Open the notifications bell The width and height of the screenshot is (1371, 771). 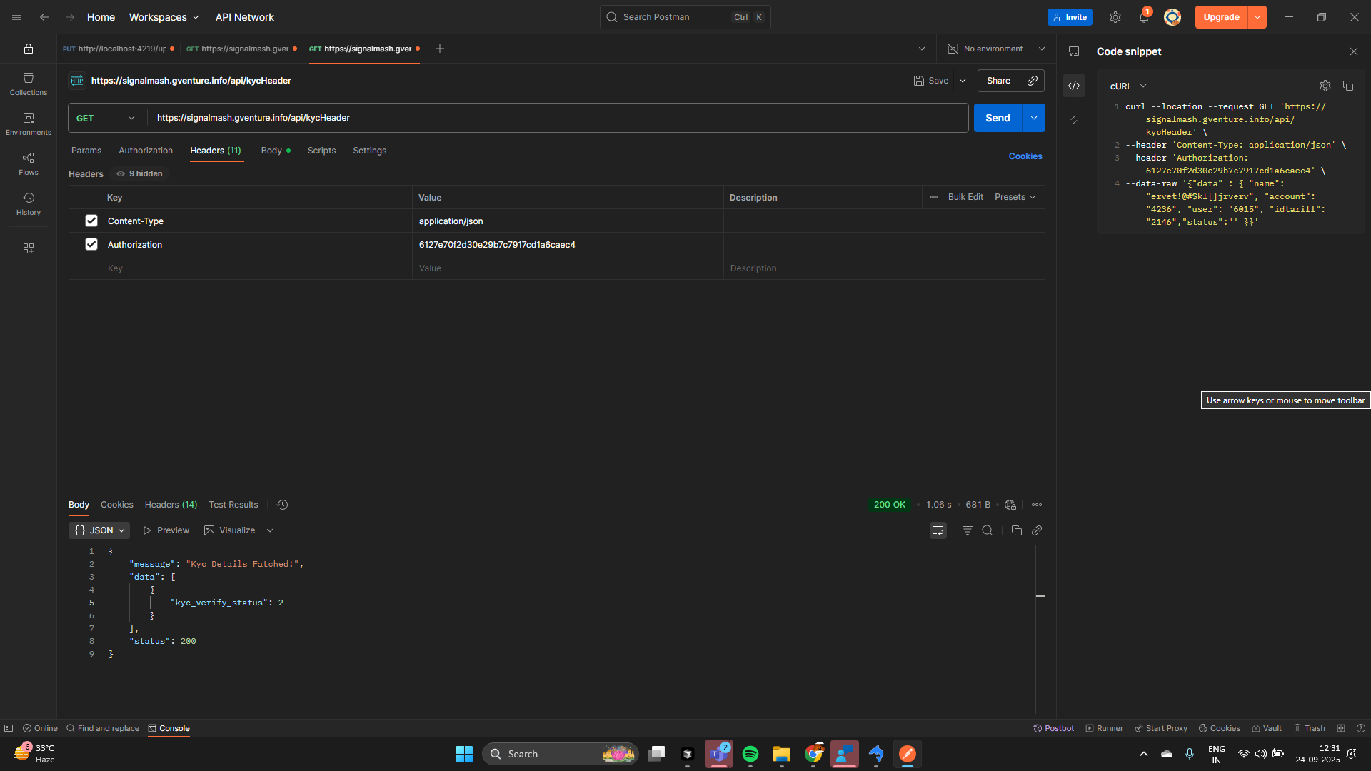click(1143, 17)
